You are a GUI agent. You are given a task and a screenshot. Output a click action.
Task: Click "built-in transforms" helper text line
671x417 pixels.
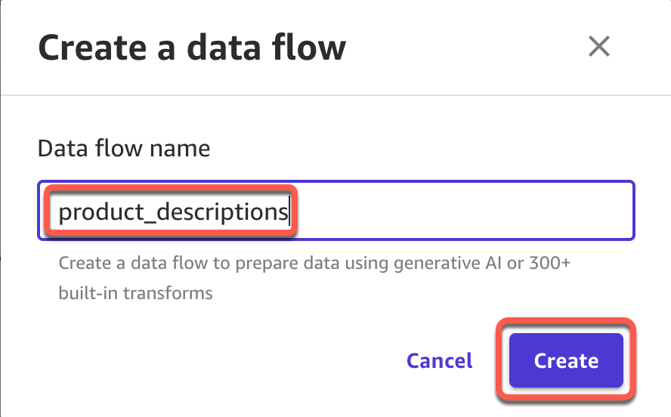135,293
